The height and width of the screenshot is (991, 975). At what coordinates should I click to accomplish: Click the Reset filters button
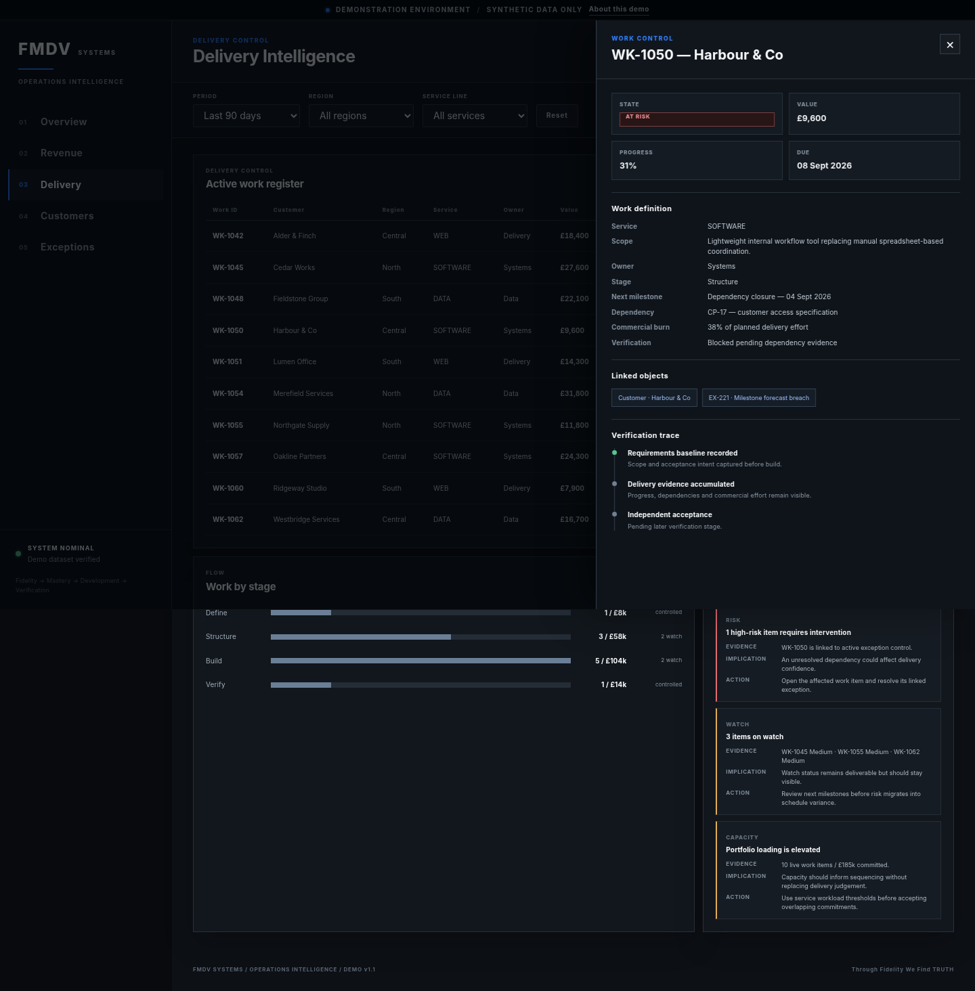pos(557,116)
